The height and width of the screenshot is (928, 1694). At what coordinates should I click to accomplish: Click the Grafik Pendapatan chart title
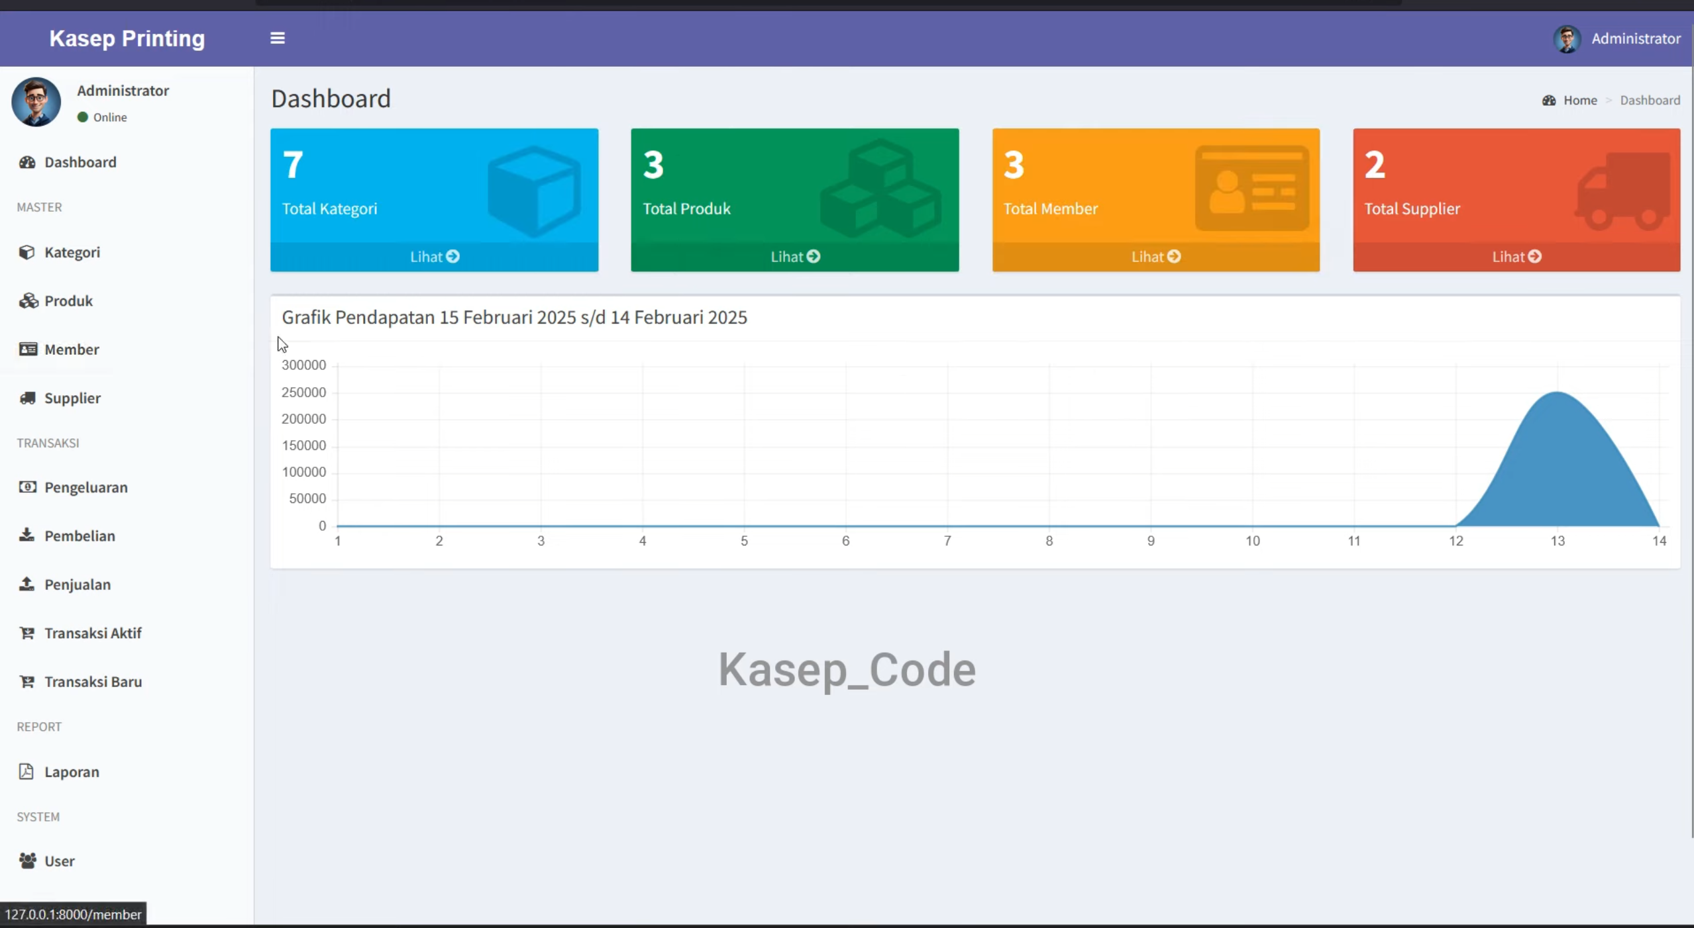pyautogui.click(x=514, y=318)
